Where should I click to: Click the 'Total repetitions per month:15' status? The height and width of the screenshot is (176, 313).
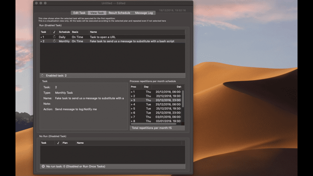pyautogui.click(x=152, y=128)
